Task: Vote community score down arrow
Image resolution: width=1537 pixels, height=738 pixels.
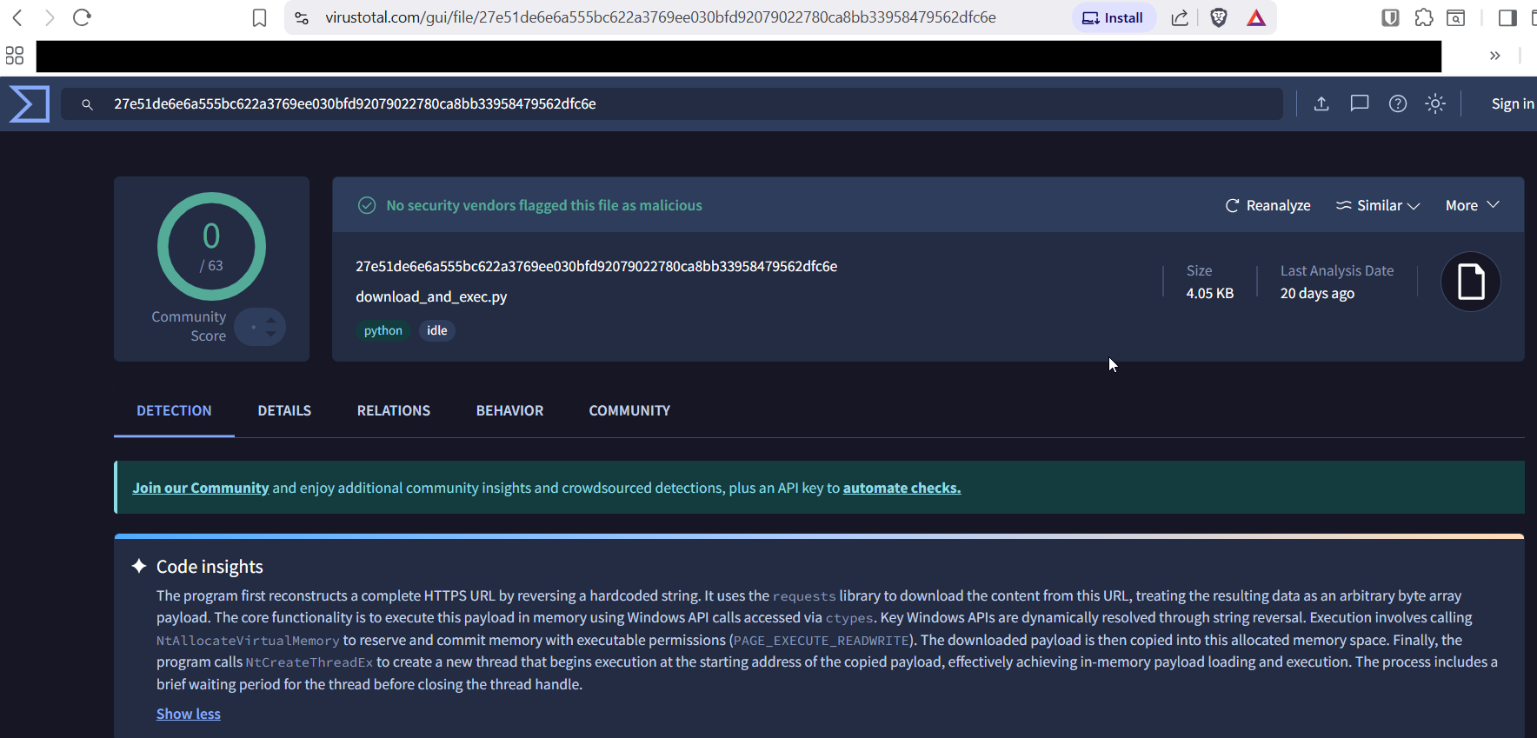Action: coord(271,334)
